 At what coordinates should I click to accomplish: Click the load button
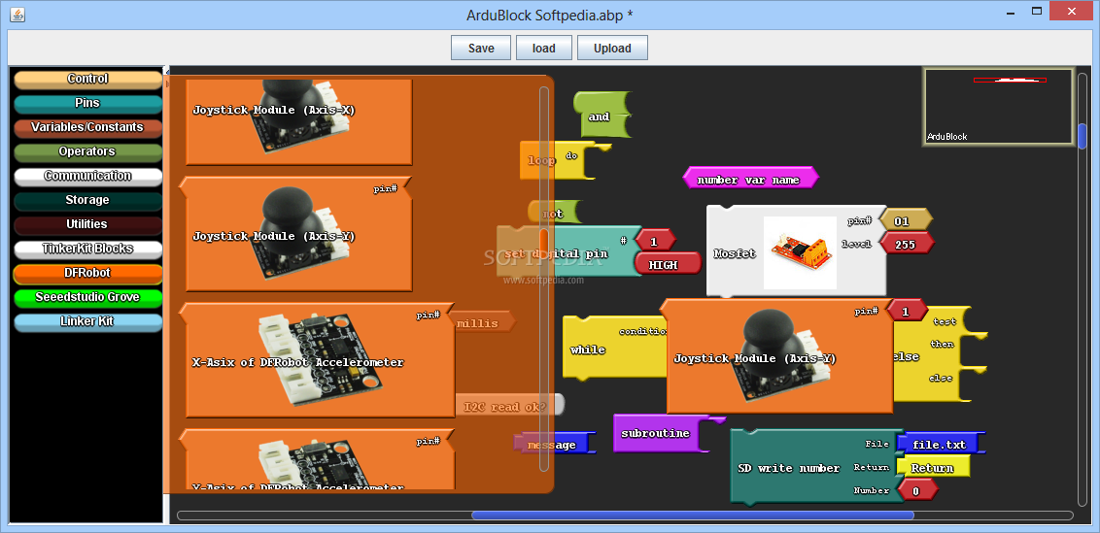(x=544, y=49)
